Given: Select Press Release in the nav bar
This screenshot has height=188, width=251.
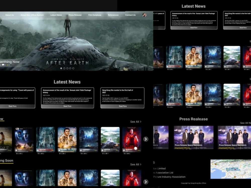Looking at the screenshot, I should coord(75,15).
